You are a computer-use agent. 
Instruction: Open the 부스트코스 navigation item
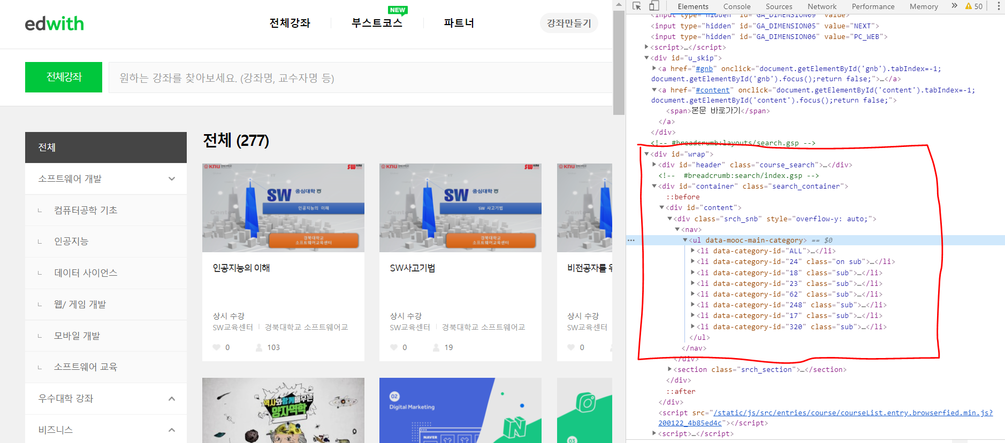pos(377,23)
